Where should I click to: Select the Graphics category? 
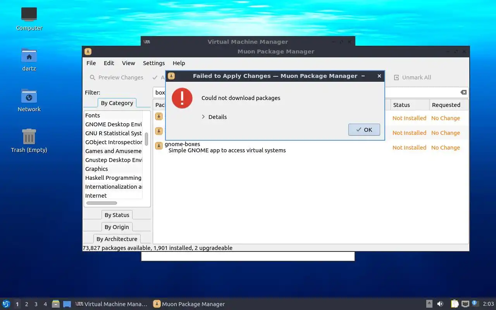[113, 169]
